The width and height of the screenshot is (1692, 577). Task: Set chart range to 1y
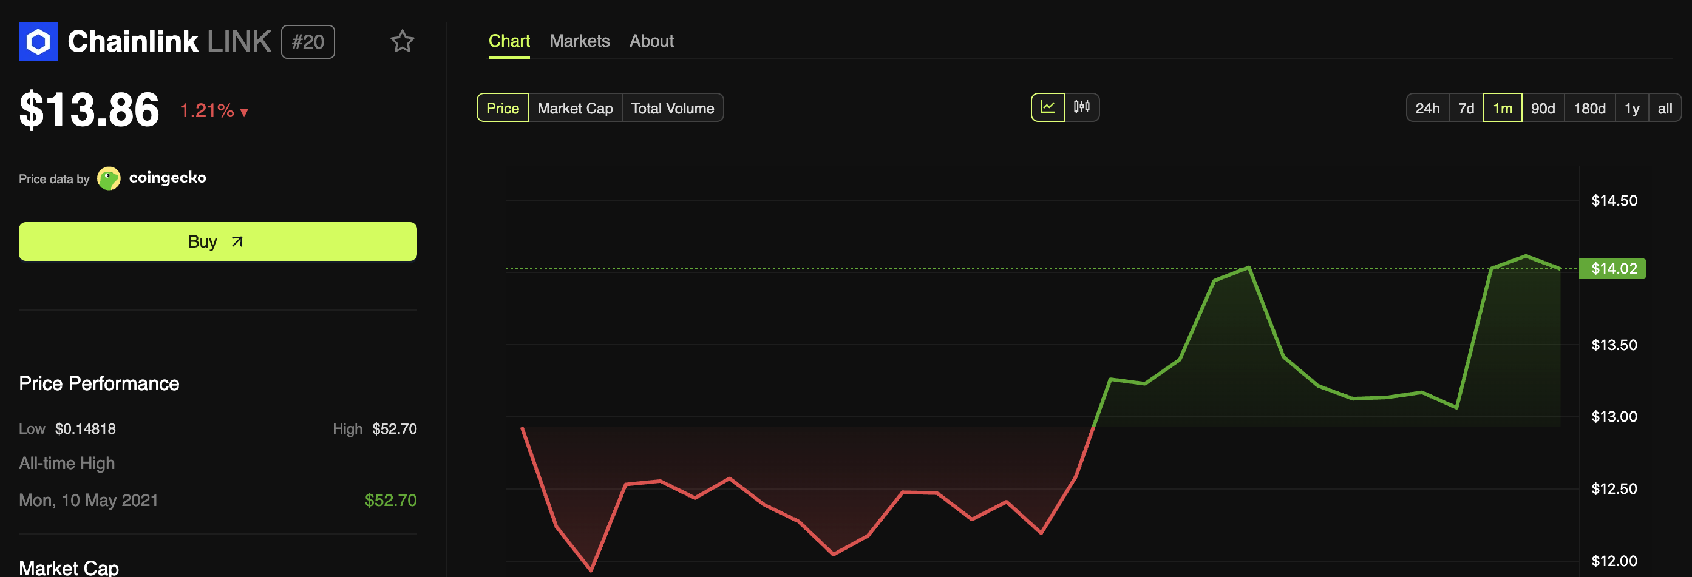pyautogui.click(x=1633, y=109)
